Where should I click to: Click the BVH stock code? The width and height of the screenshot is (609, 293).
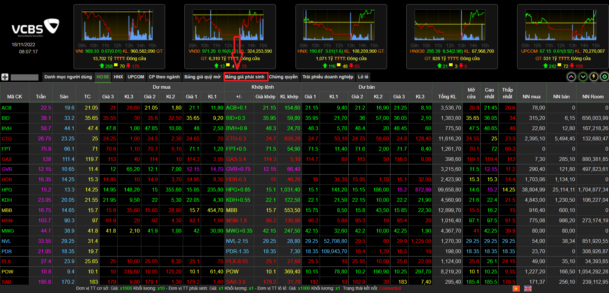[6, 129]
